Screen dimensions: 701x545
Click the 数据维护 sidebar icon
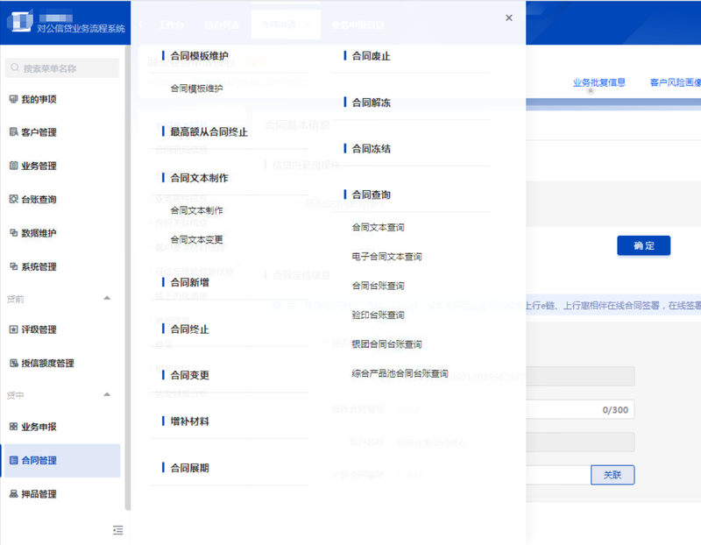(14, 233)
